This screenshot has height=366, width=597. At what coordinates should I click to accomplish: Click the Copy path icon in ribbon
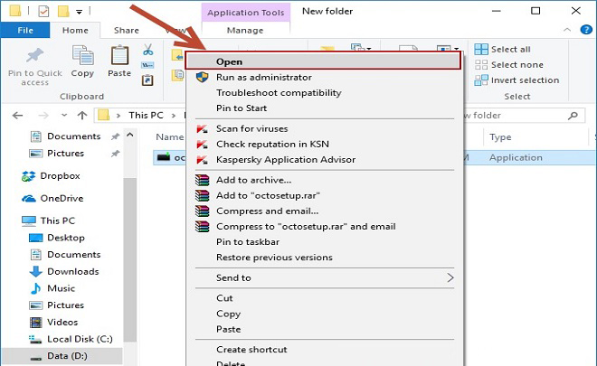click(x=147, y=65)
